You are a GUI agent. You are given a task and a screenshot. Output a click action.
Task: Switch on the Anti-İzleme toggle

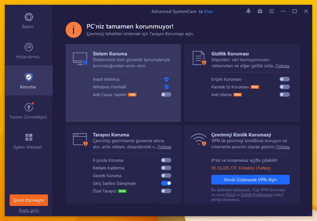(x=285, y=94)
